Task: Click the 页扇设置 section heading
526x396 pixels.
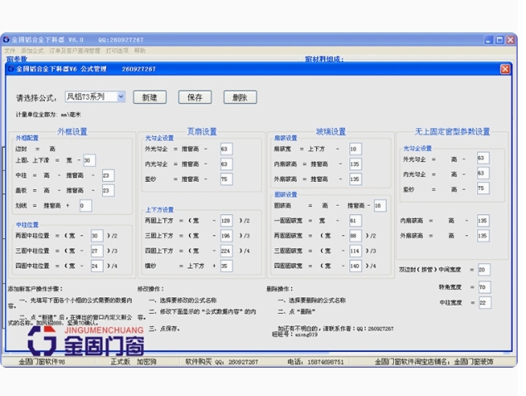Action: (x=202, y=131)
